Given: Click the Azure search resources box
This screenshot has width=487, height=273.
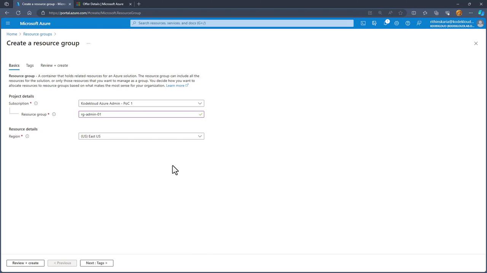Looking at the screenshot, I should (x=242, y=23).
